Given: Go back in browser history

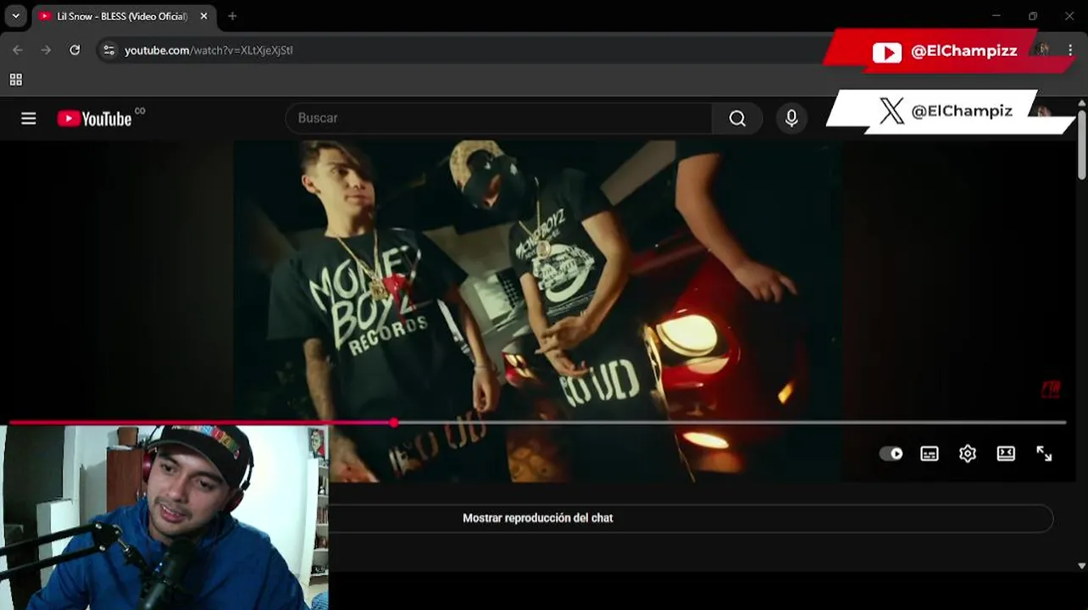Looking at the screenshot, I should coord(18,50).
